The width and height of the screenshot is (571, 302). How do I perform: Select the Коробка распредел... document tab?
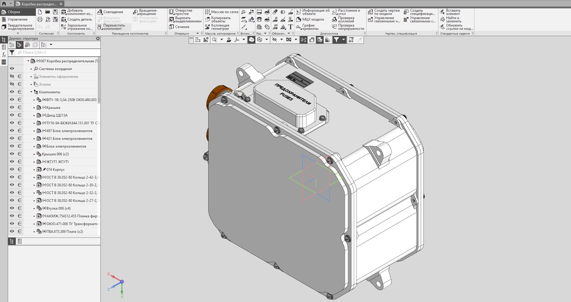[39, 4]
